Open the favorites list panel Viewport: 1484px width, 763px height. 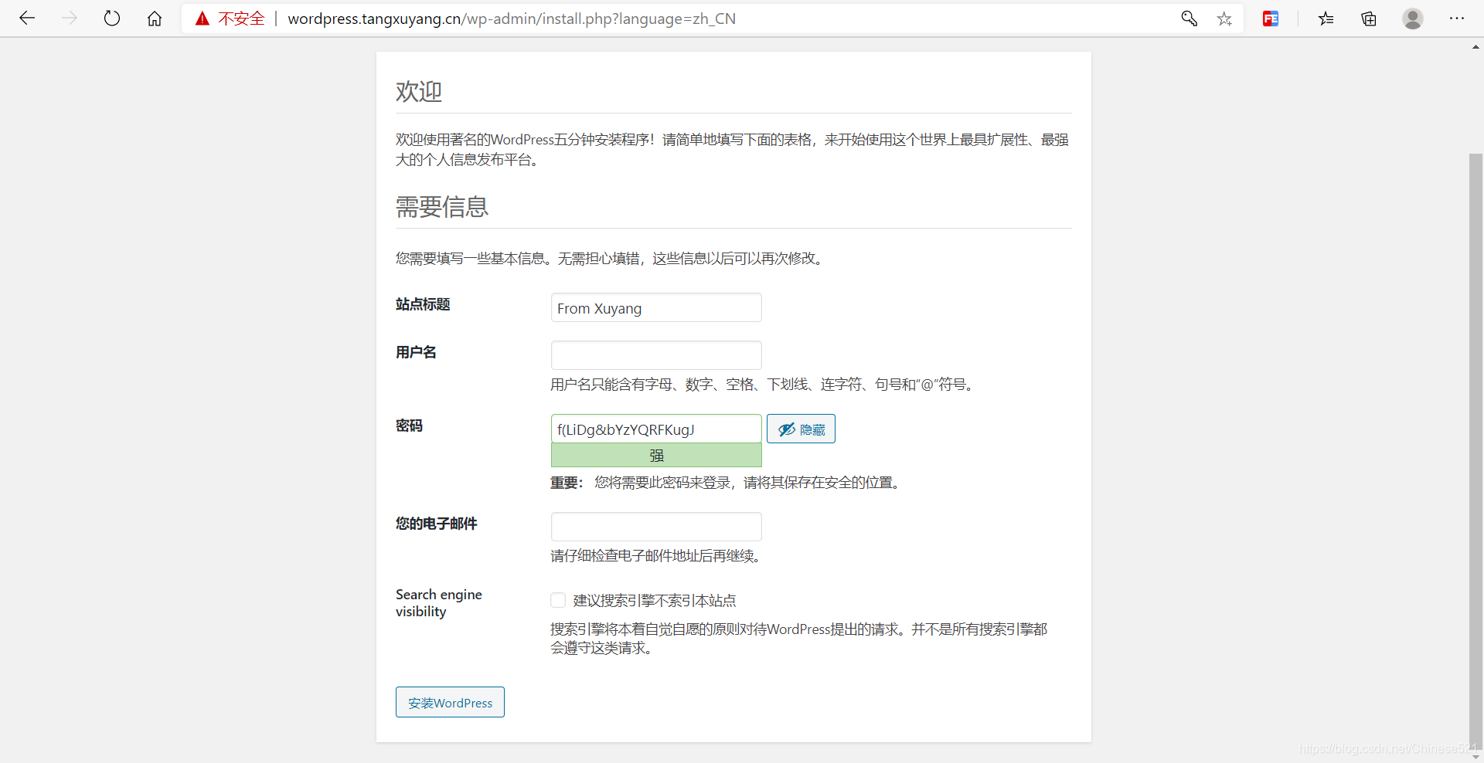pyautogui.click(x=1326, y=19)
